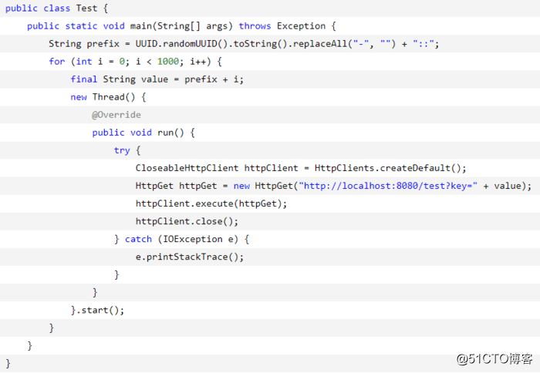Click the 'String prefix' declaration line
Screen dimensions: 540x373
244,44
